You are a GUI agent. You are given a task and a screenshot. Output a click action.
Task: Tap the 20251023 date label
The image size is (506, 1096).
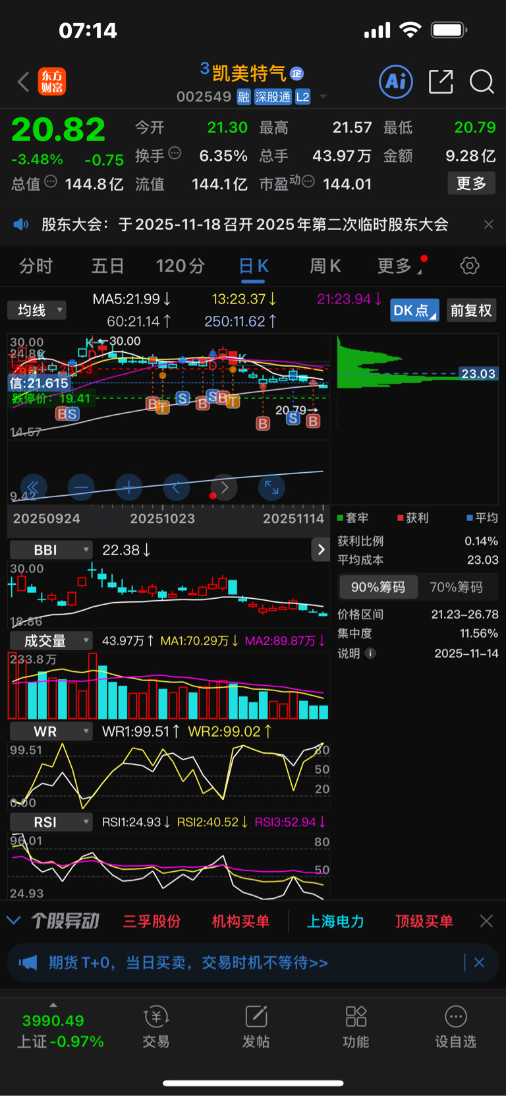coord(163,518)
